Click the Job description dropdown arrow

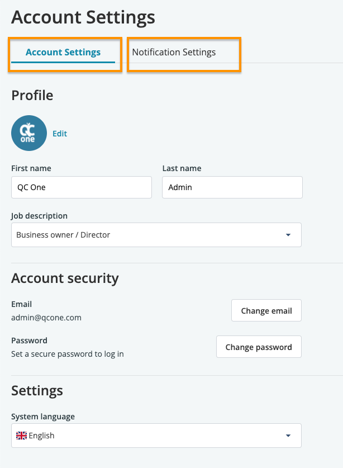(x=288, y=235)
